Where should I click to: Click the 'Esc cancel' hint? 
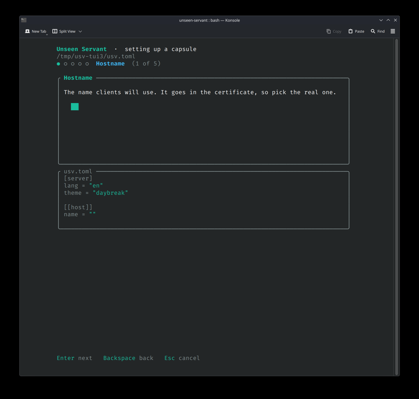182,358
